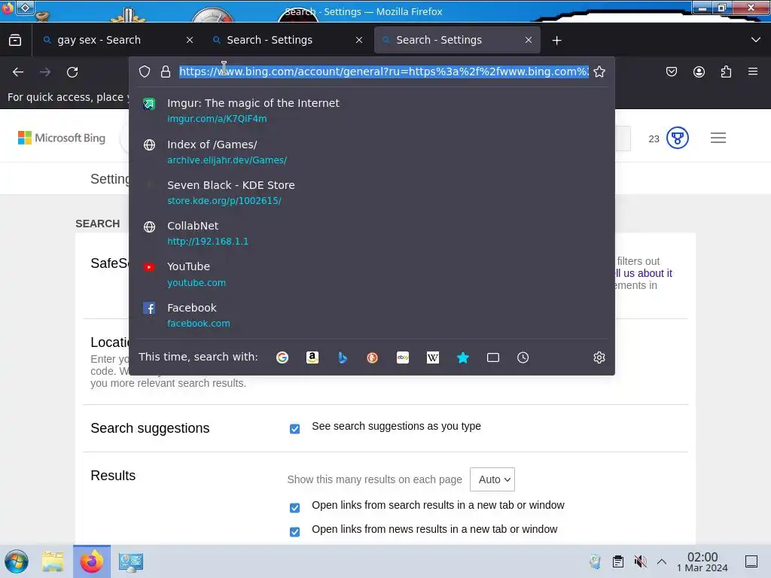
Task: Toggle See search suggestions as you type
Action: [x=294, y=429]
